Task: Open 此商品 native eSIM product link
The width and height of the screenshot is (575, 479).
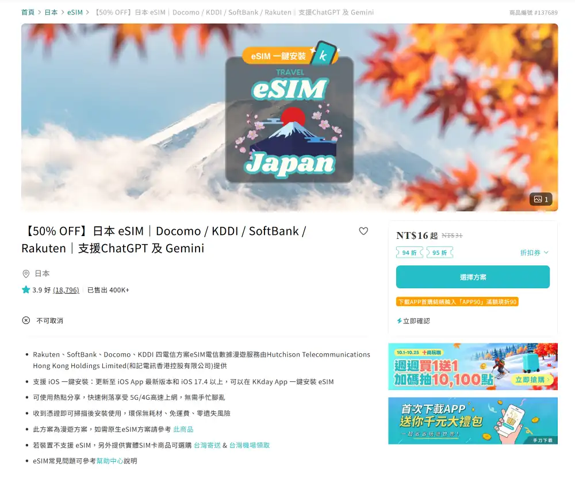Action: [183, 429]
